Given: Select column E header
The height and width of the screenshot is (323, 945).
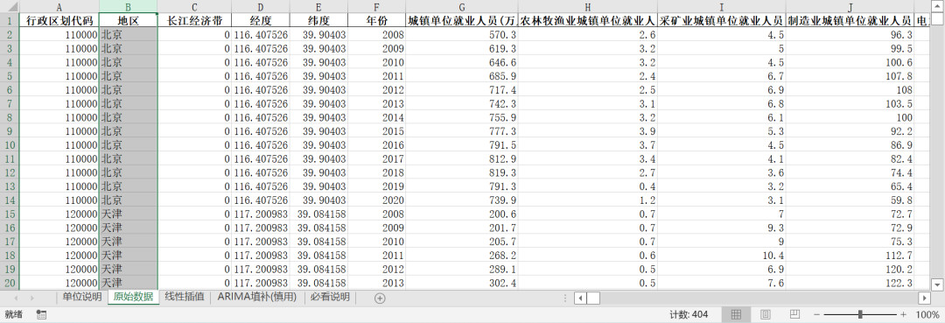Looking at the screenshot, I should coord(318,7).
